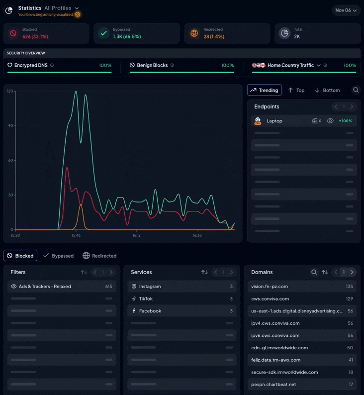Open search in the Endpoints tab bar
This screenshot has width=364, height=395.
click(x=356, y=90)
